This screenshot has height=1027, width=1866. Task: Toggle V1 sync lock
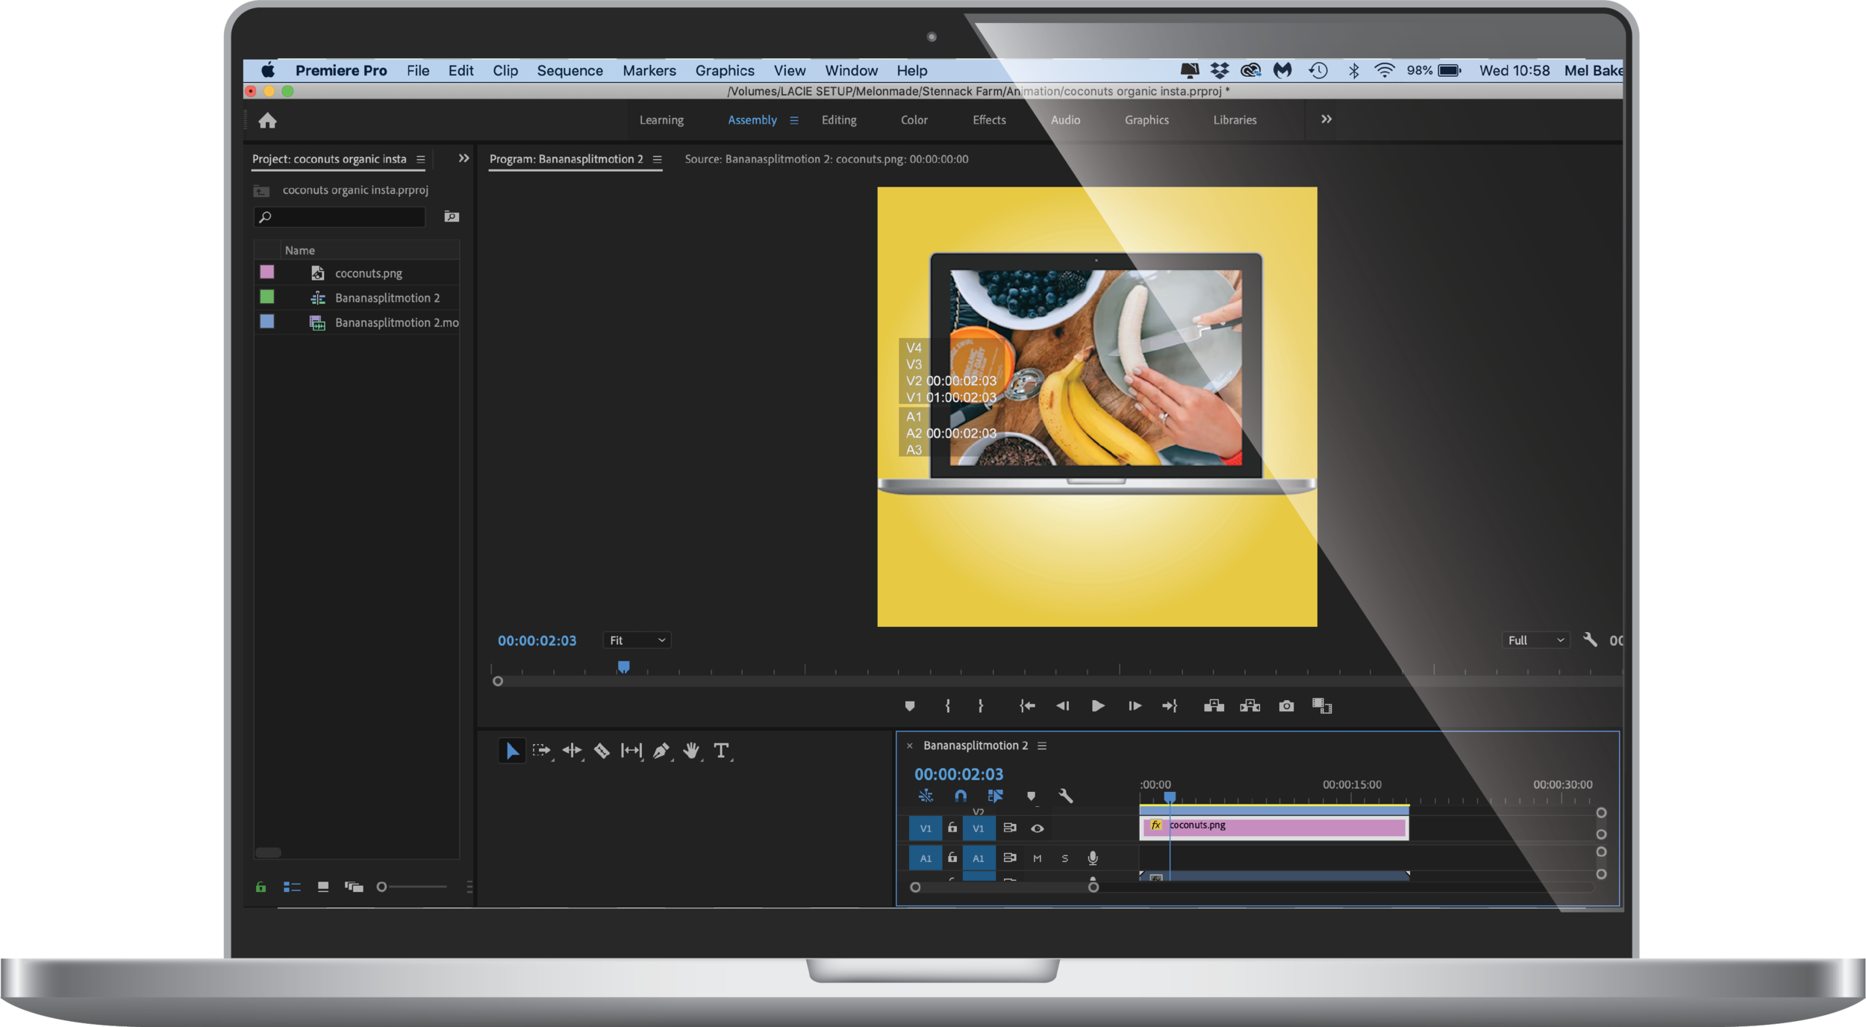(x=1010, y=828)
